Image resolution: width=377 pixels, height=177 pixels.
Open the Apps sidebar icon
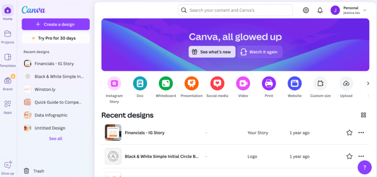click(8, 104)
